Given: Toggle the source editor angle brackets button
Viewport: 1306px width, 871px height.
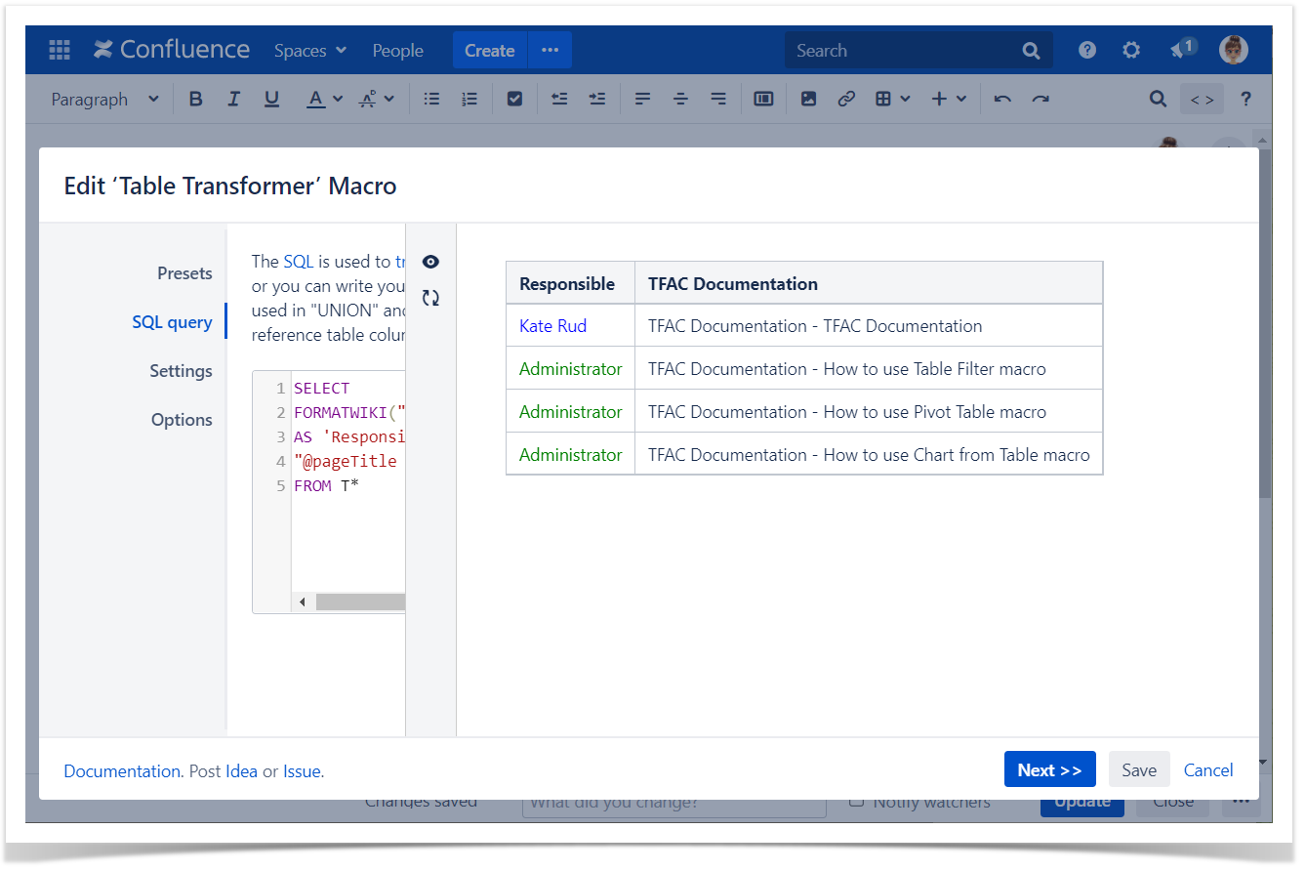Looking at the screenshot, I should tap(1202, 99).
